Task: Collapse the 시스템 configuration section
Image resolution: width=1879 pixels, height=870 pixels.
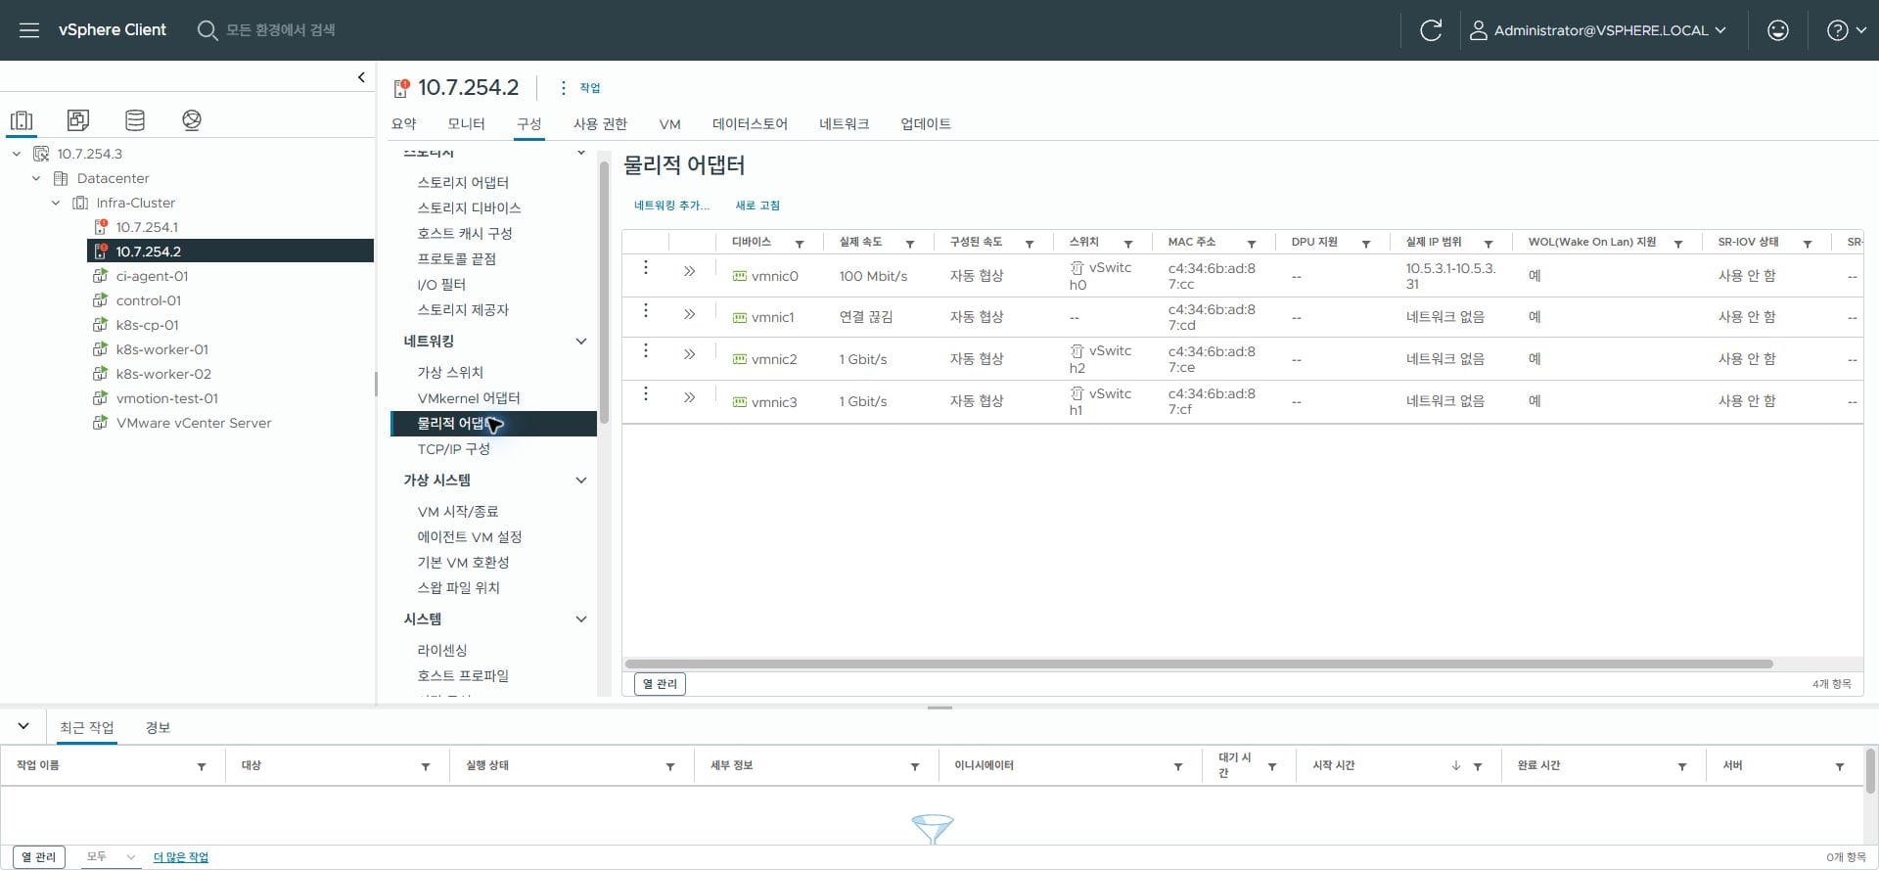Action: click(581, 619)
